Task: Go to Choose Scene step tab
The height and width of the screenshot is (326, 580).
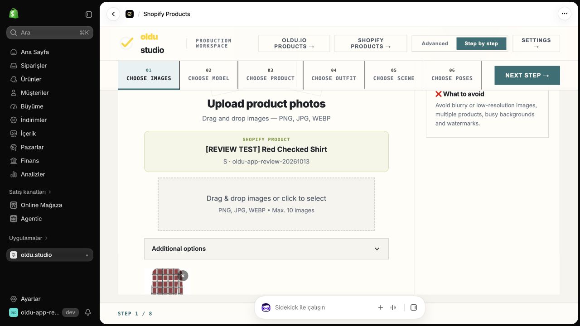Action: (394, 75)
